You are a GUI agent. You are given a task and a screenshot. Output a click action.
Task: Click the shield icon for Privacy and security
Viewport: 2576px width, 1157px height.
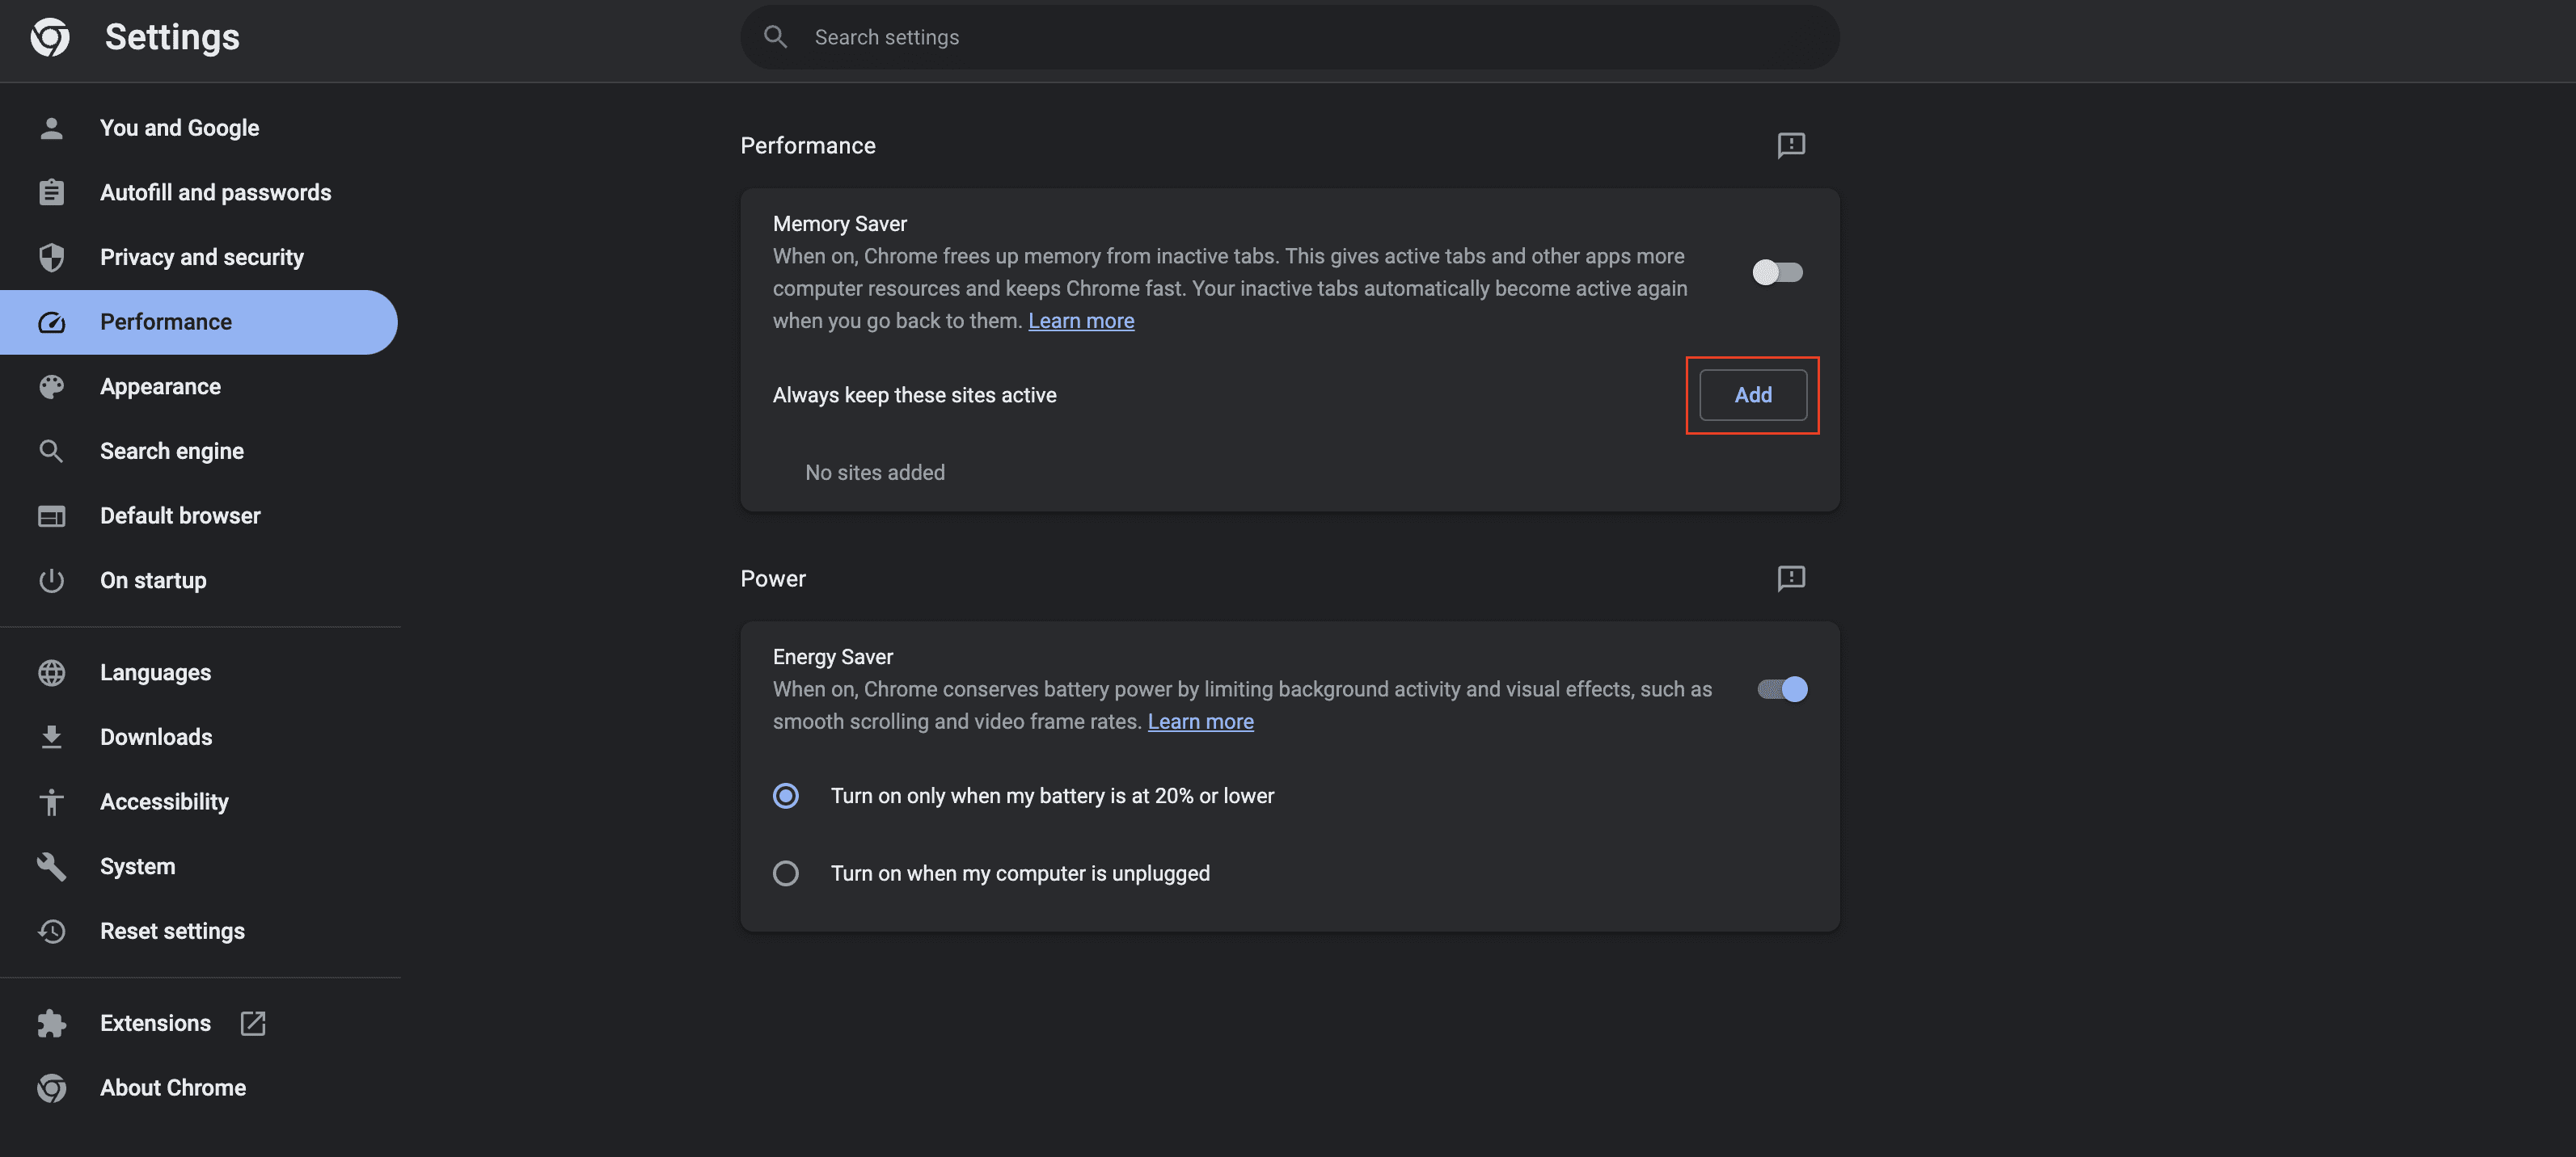(x=52, y=257)
